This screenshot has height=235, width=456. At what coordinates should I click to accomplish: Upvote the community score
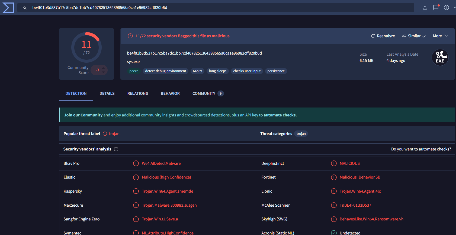tap(103, 68)
